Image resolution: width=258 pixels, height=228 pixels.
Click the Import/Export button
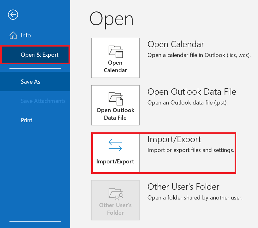[115, 153]
